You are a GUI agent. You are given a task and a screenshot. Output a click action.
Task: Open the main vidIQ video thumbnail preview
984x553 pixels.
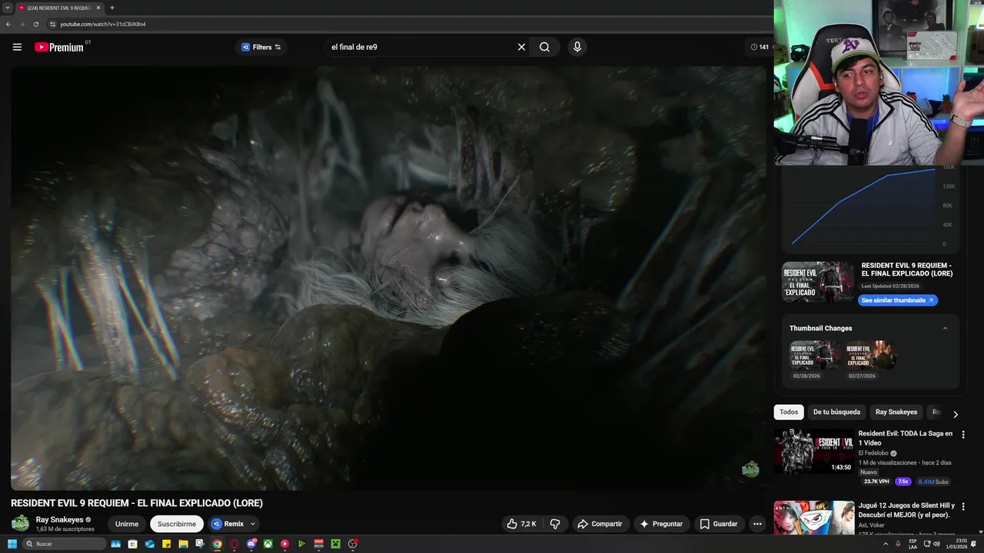(x=818, y=282)
